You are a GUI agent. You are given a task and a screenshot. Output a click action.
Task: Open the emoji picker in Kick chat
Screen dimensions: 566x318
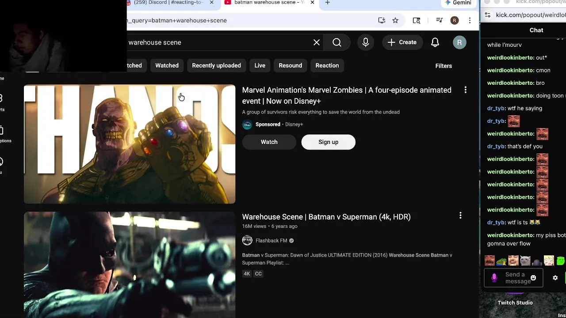(x=533, y=278)
